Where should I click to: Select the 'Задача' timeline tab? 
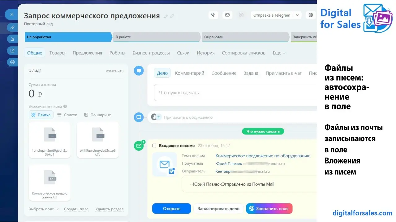coord(251,73)
